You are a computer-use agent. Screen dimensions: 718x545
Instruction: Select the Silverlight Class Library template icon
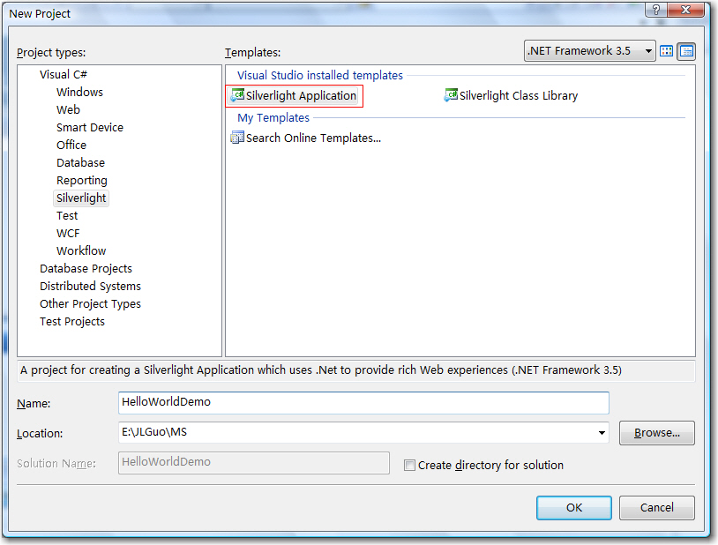click(451, 95)
